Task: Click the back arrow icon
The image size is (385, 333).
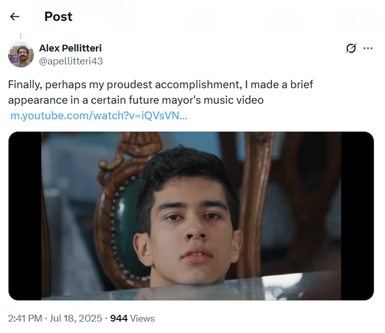Action: 14,17
